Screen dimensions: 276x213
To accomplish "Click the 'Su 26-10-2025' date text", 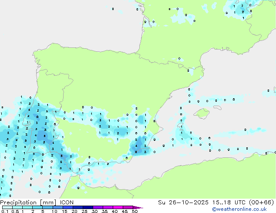I will click(183, 203).
